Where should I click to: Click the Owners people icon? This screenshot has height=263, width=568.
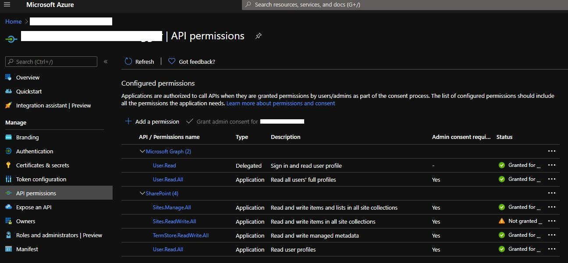[8, 221]
